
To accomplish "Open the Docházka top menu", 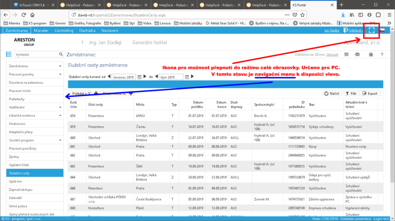I will coord(87,31).
